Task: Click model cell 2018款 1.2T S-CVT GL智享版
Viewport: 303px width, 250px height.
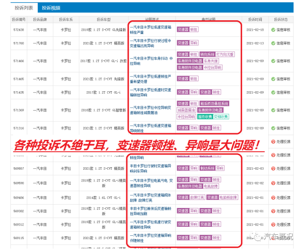Action: pyautogui.click(x=104, y=110)
